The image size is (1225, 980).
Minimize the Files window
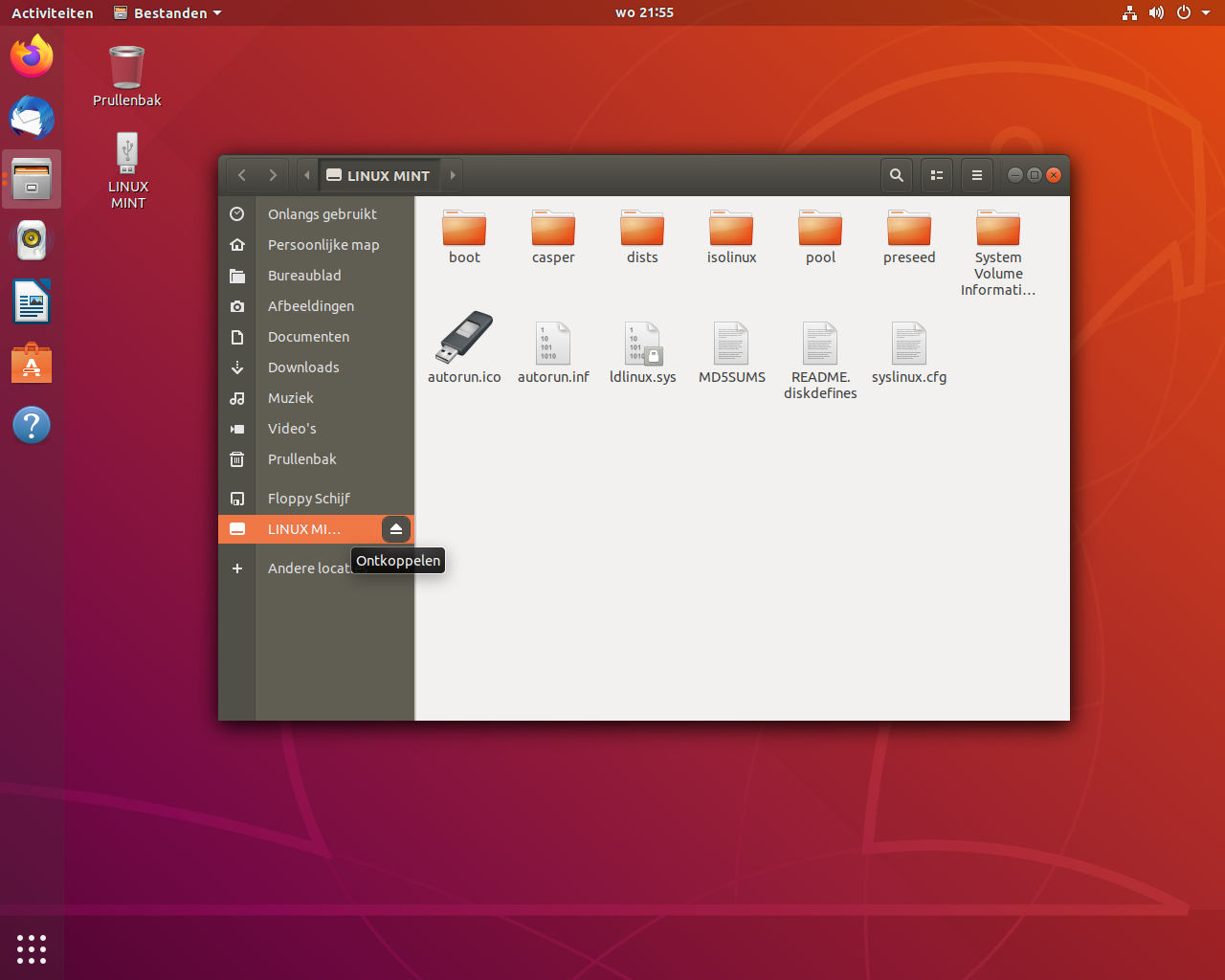coord(1015,175)
